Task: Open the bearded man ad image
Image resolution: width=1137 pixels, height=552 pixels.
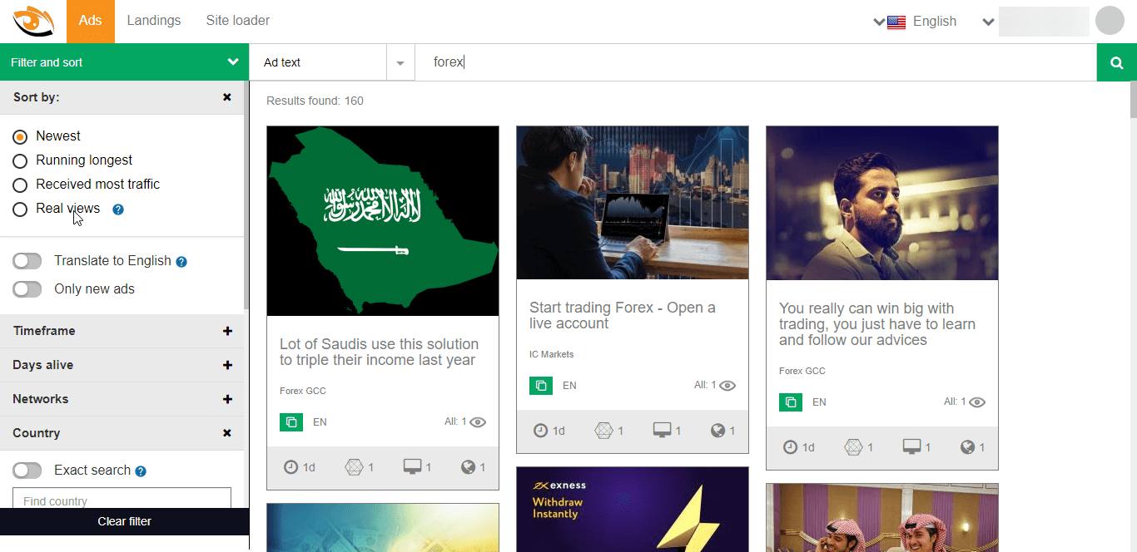Action: pyautogui.click(x=882, y=203)
